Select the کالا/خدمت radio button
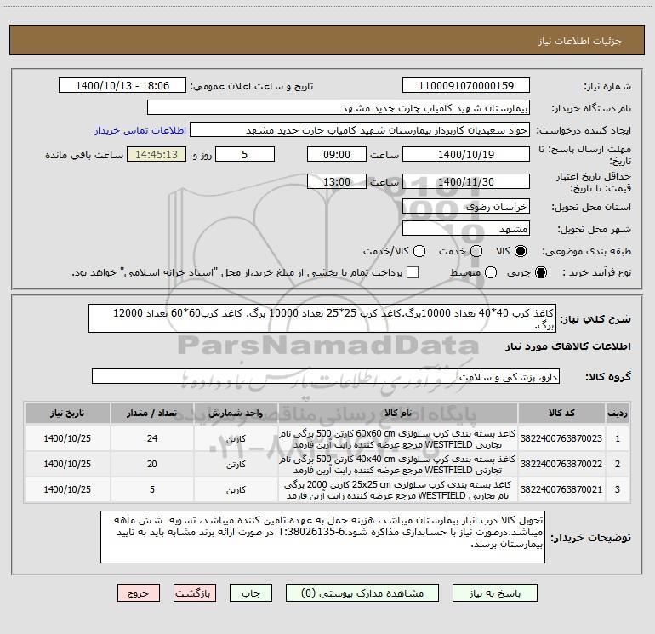 point(419,251)
